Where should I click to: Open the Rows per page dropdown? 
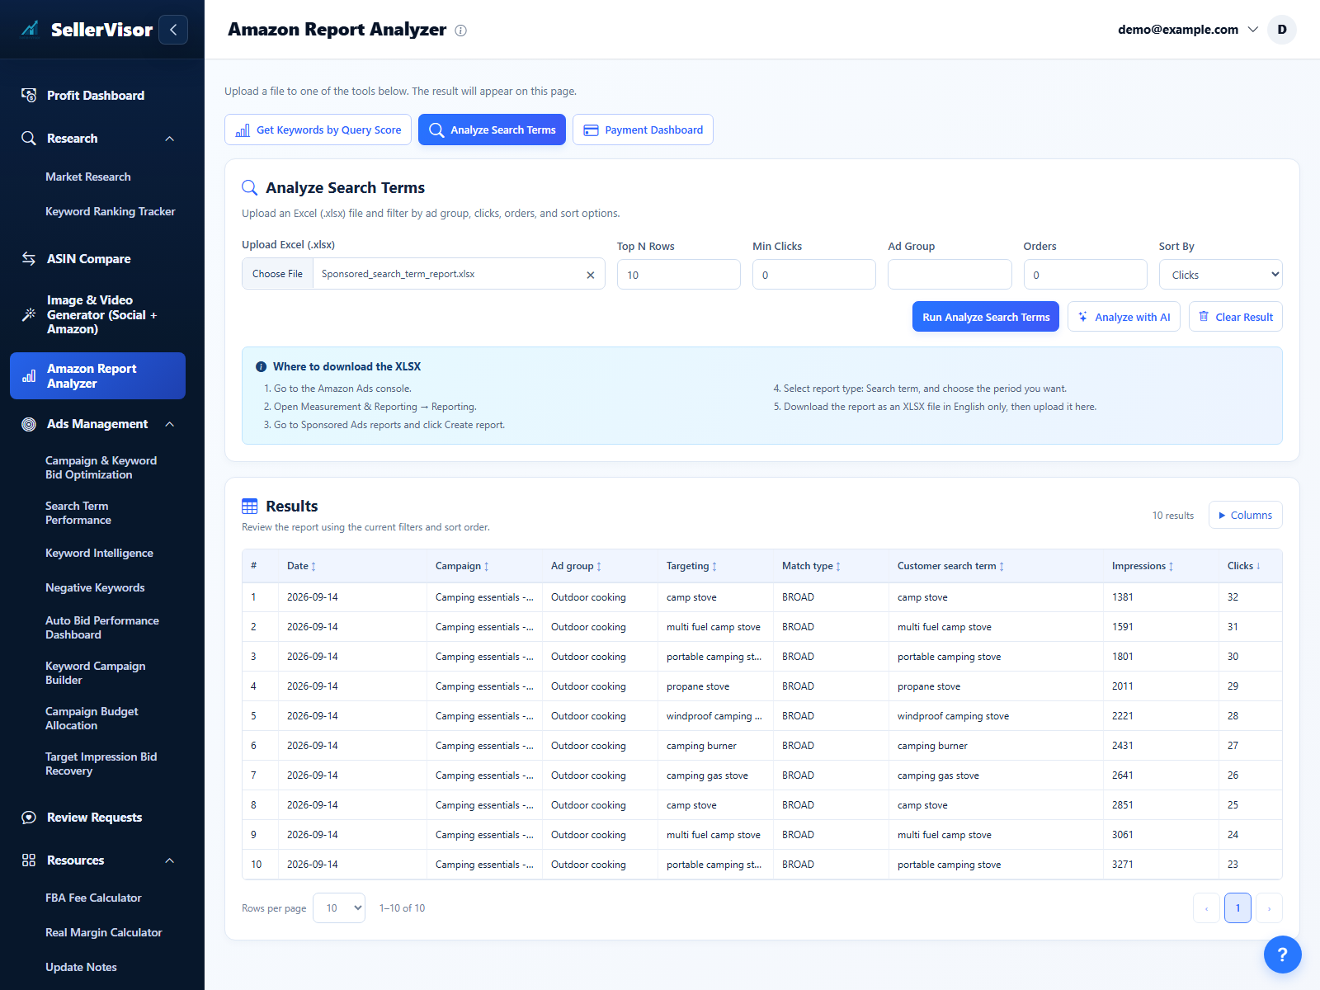coord(339,908)
